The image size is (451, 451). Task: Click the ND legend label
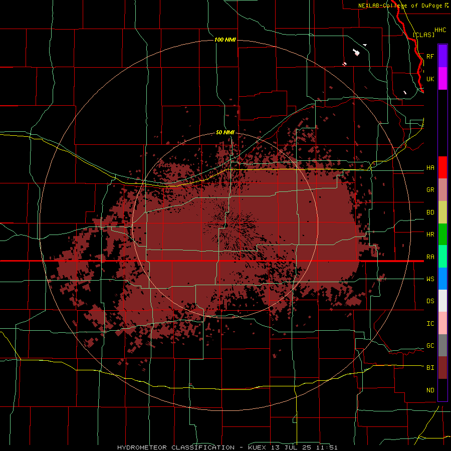430,390
